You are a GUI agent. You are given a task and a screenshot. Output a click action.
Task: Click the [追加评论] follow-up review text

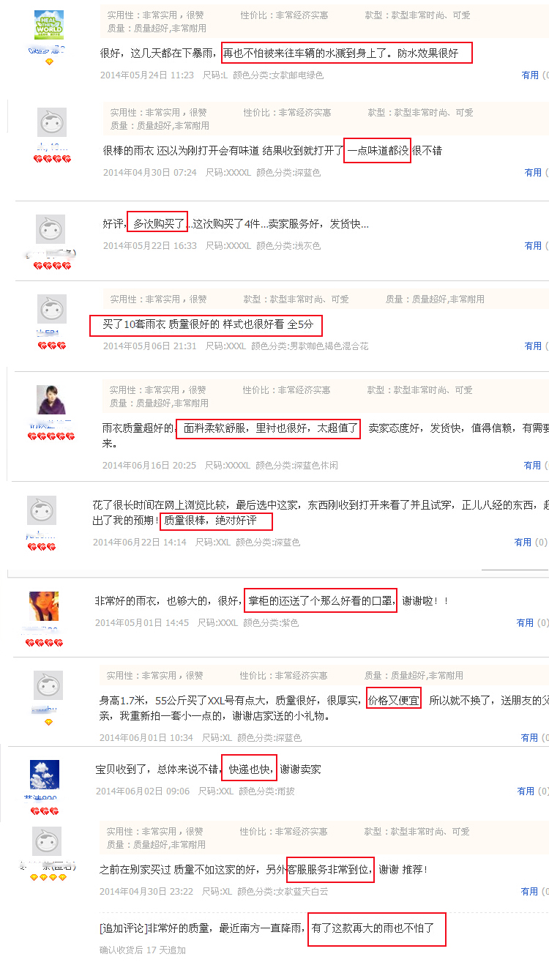[267, 928]
